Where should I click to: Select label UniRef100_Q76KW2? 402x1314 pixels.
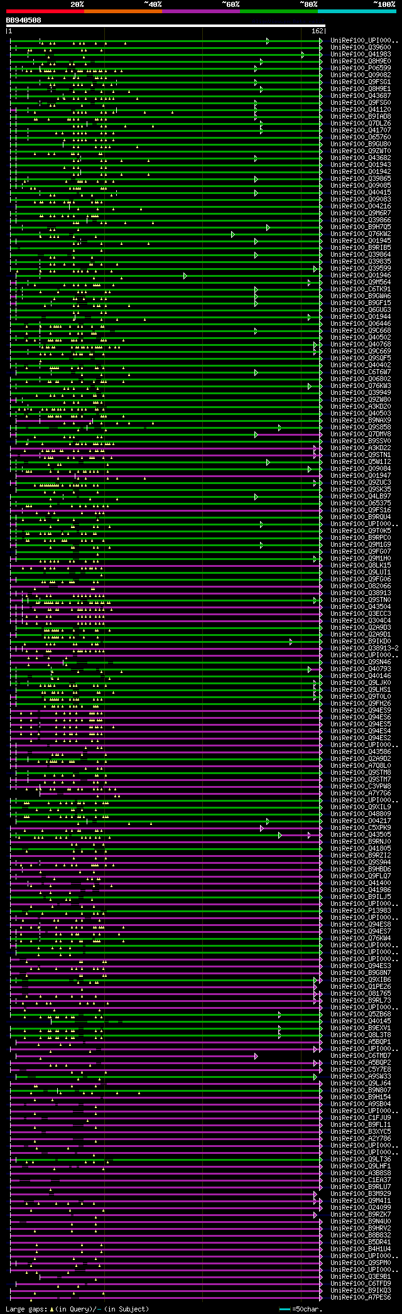click(361, 234)
